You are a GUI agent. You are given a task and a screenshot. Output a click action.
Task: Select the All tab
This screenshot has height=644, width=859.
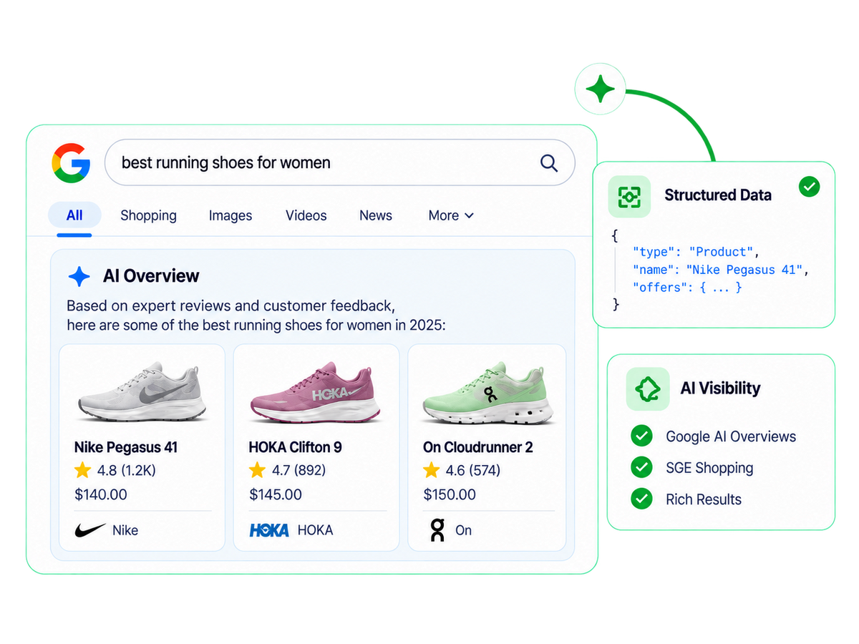(74, 215)
